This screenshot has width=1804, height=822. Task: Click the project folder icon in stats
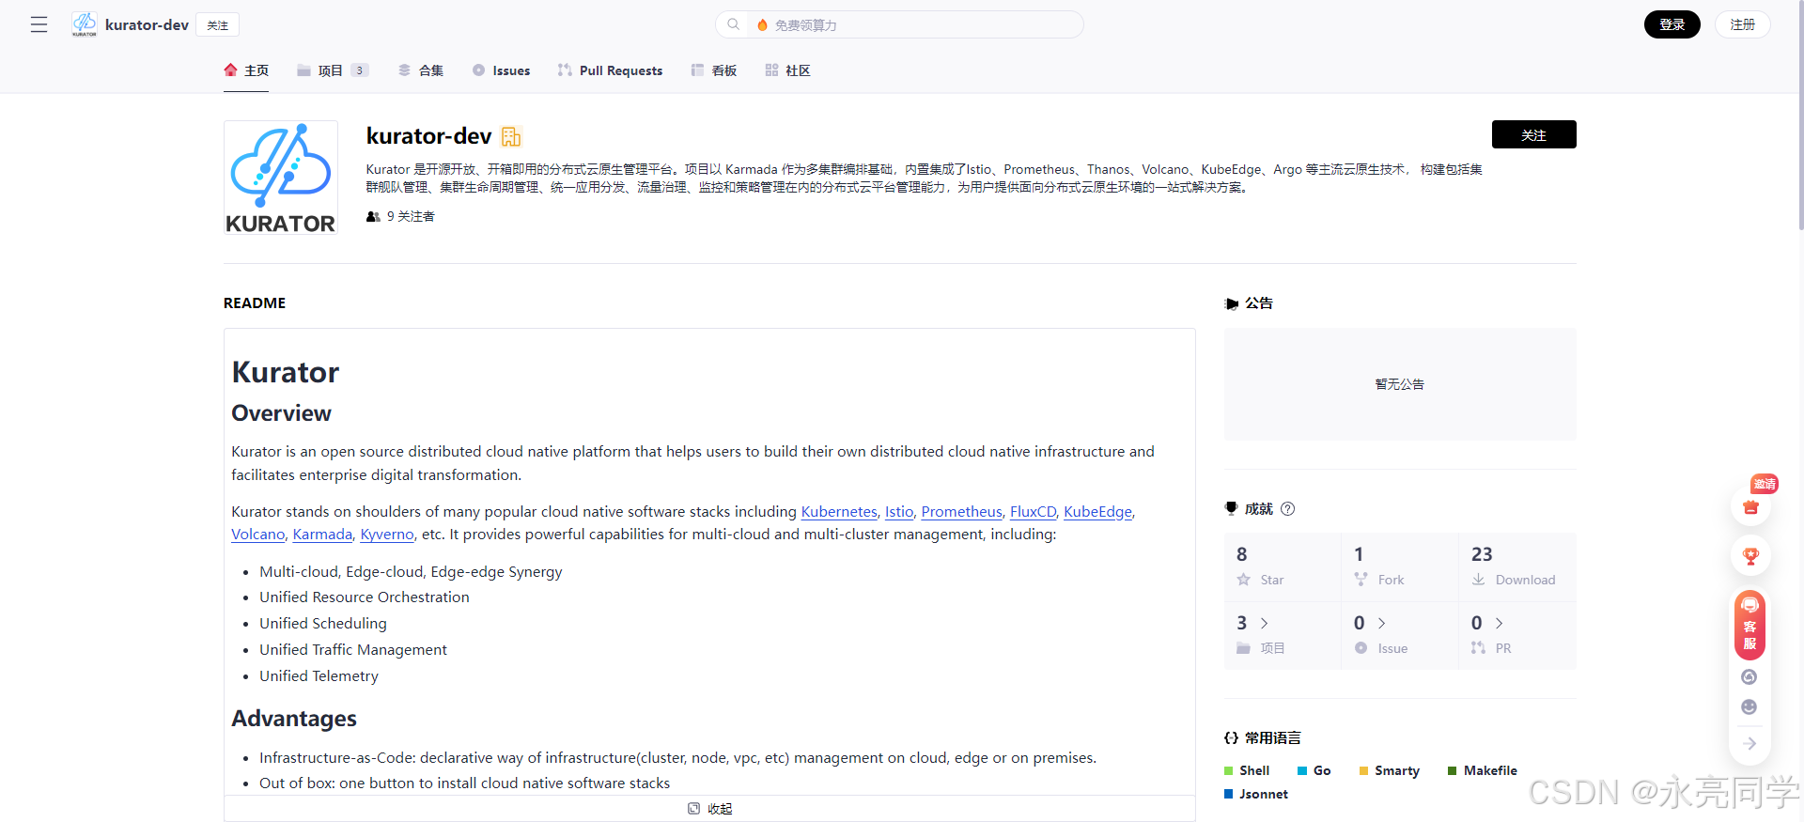(x=1244, y=648)
